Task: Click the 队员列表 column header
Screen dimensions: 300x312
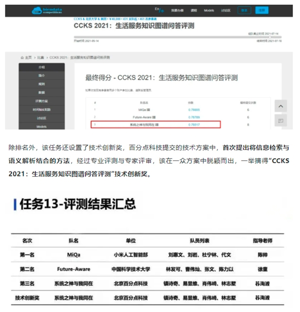Action: (199, 241)
